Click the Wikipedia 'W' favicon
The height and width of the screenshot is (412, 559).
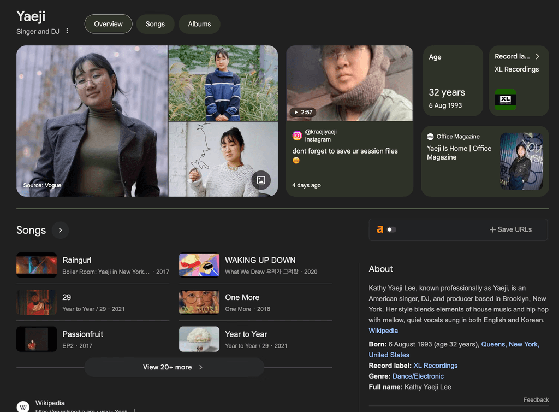pos(23,407)
